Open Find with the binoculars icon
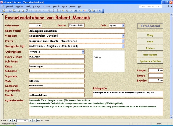Viewport: 173px width, 126px height. click(x=76, y=11)
